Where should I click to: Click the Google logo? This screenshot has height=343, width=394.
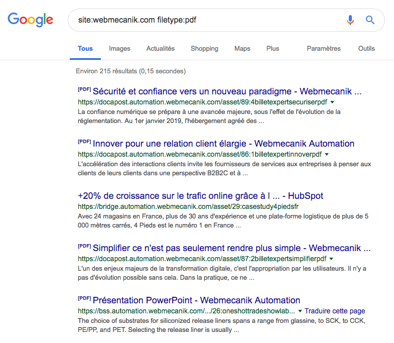click(31, 20)
